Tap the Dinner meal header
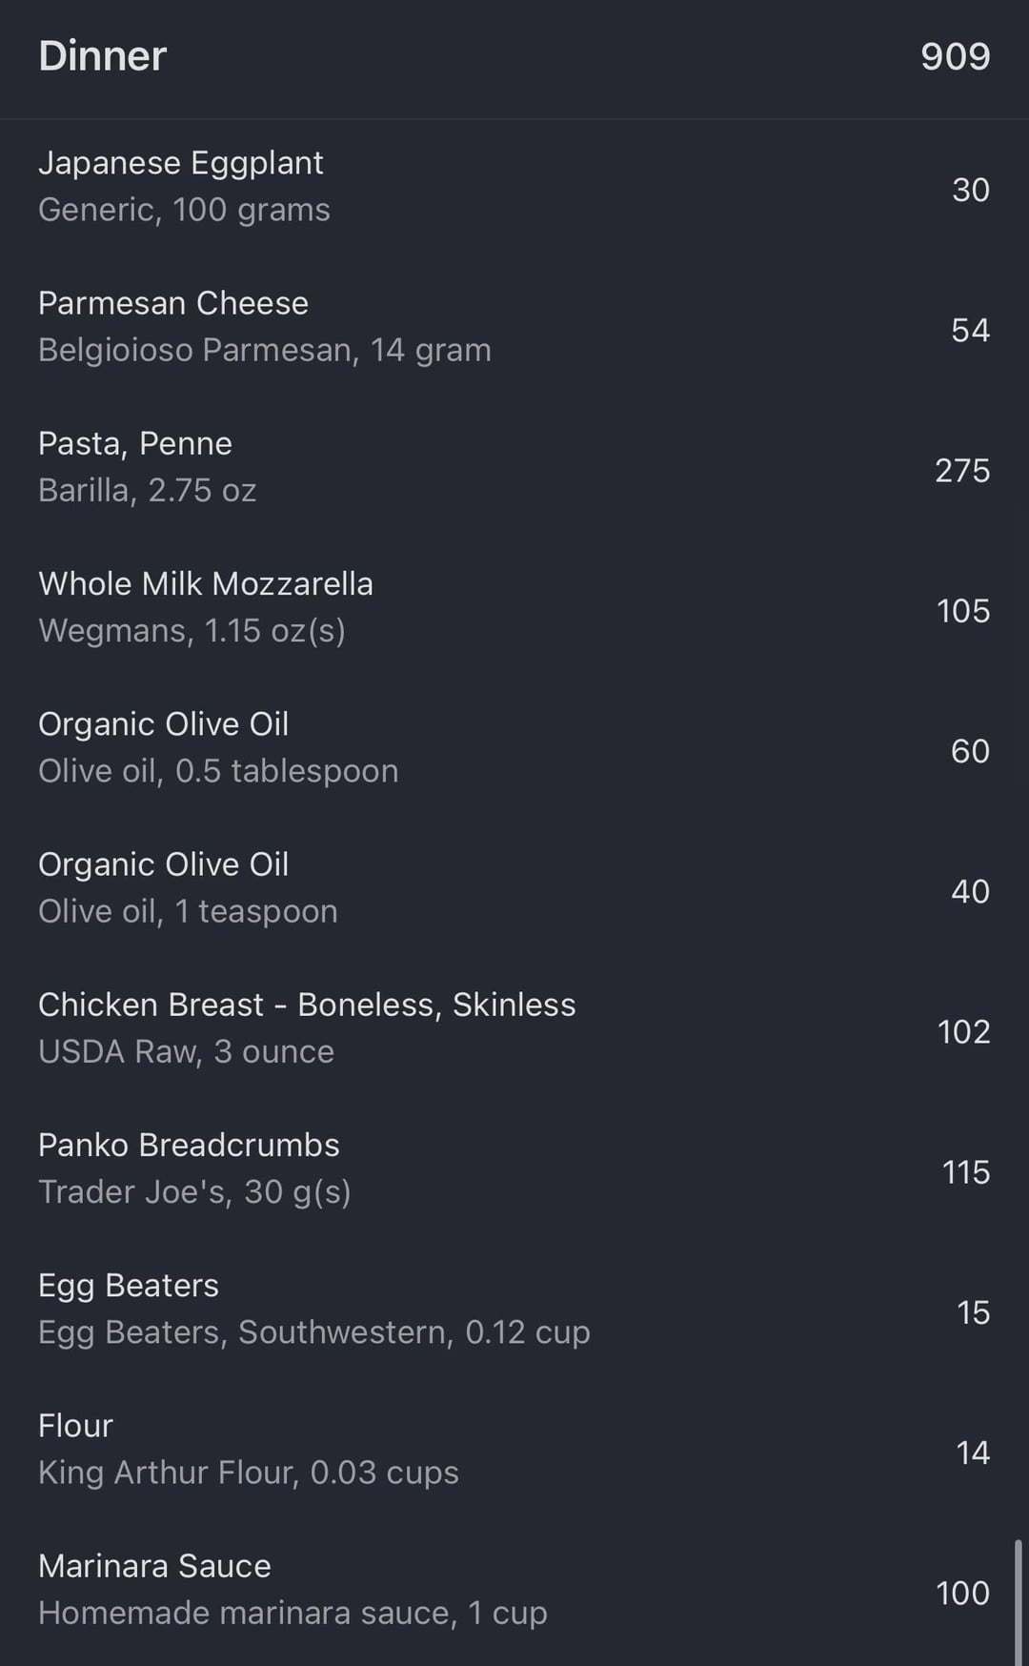The height and width of the screenshot is (1666, 1029). [x=103, y=56]
